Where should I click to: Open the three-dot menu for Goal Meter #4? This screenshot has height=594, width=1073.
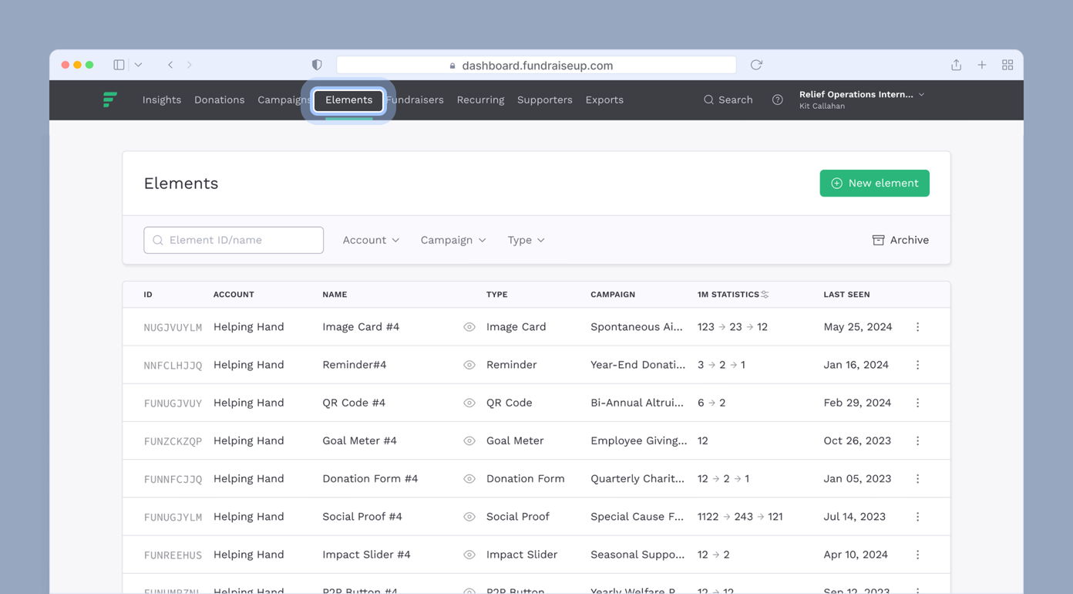tap(917, 440)
